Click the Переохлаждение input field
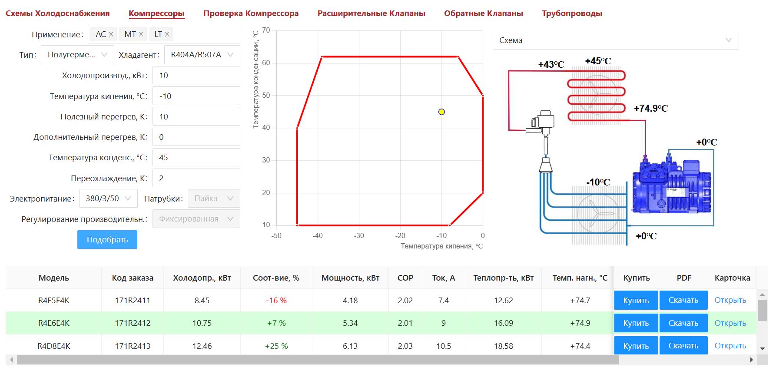 [196, 178]
